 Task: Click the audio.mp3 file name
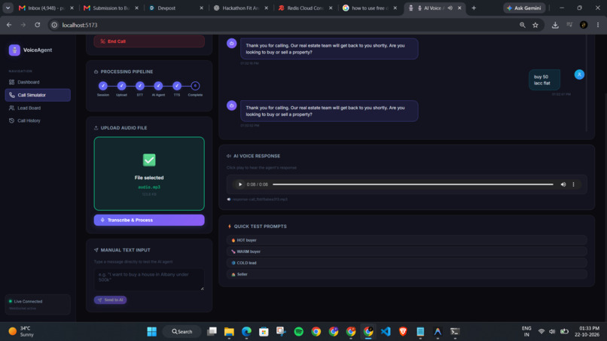click(149, 187)
